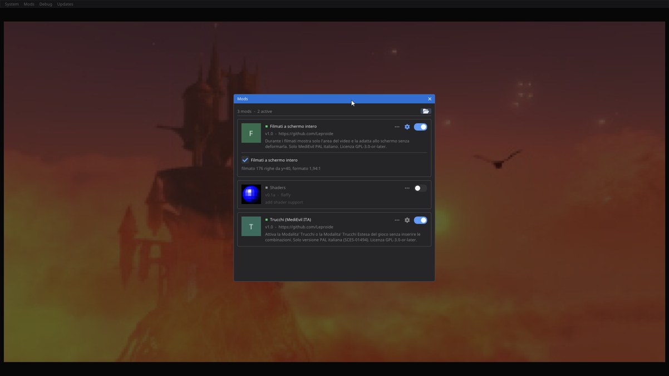Uncheck the Filmati a schermo intero checkbox

coord(245,160)
